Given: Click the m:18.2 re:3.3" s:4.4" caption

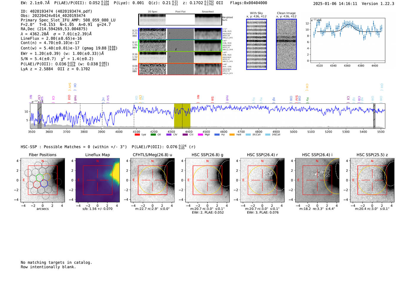Looking at the screenshot, I should (317, 209).
